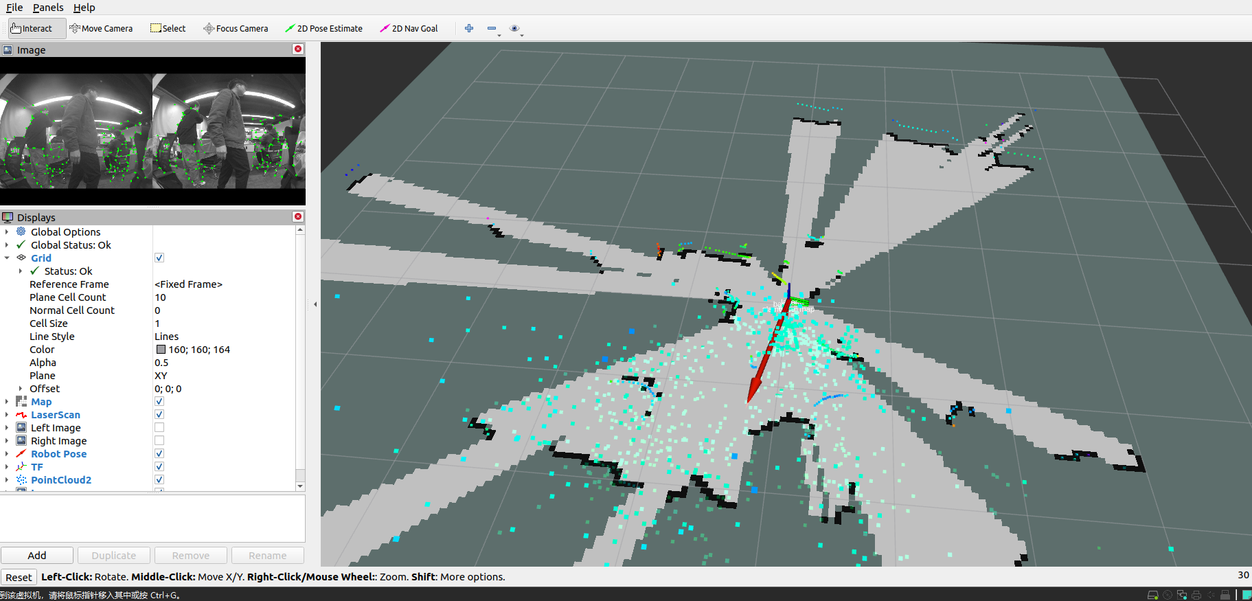Close the Image panel

tap(298, 49)
